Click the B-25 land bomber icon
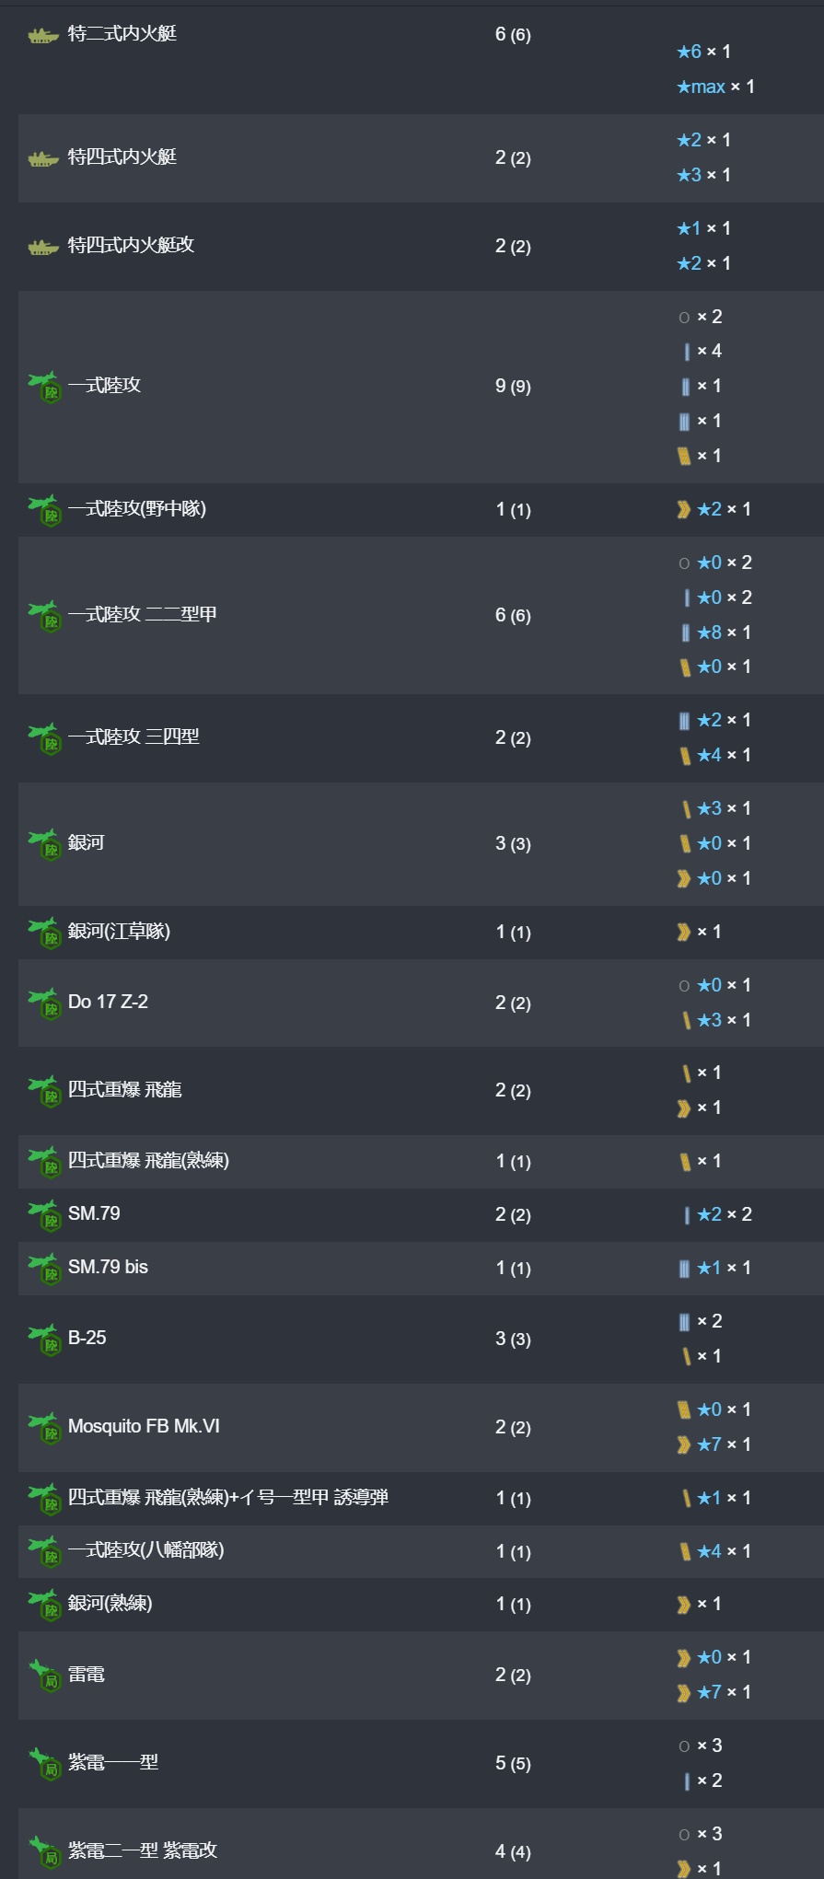 [x=43, y=1340]
